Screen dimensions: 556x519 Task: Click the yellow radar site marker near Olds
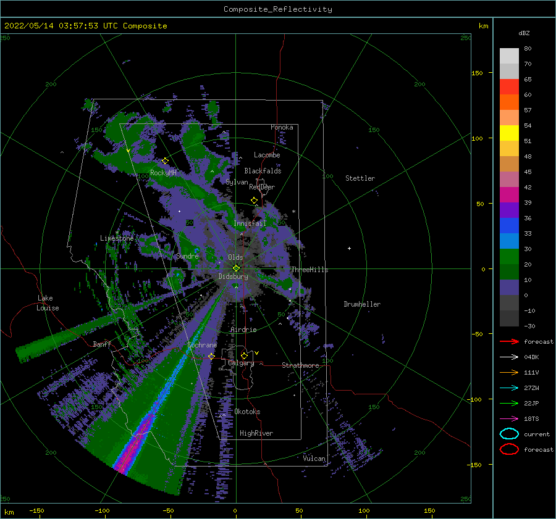236,268
